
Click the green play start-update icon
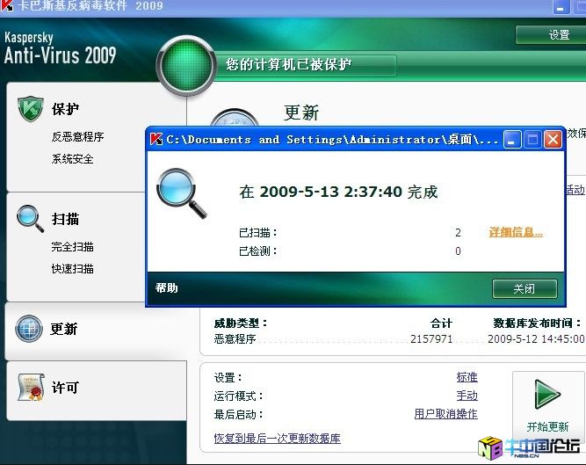pos(547,394)
